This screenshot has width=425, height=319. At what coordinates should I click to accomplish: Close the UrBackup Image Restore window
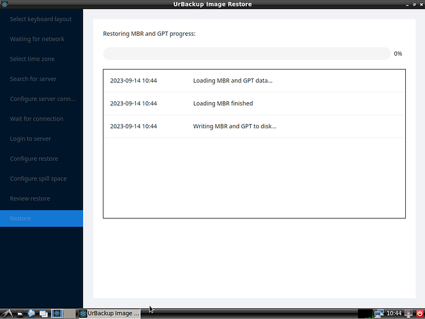[x=421, y=4]
